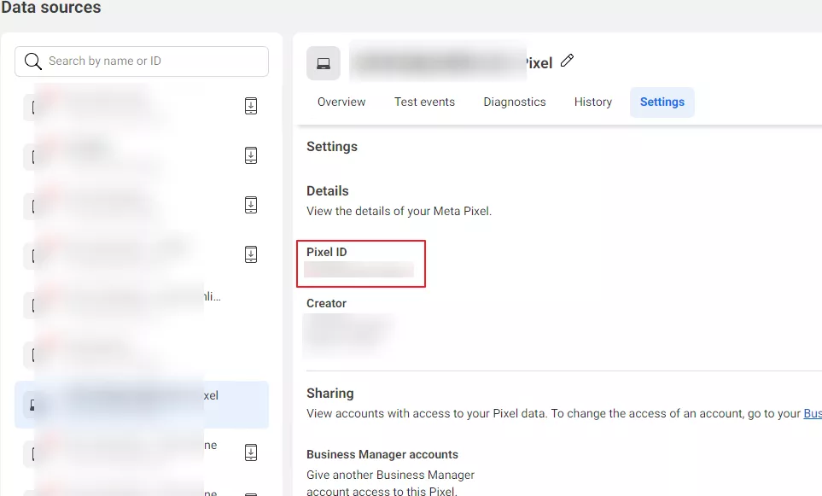822x496 pixels.
Task: Click the 'Data sources' page title
Action: 50,8
